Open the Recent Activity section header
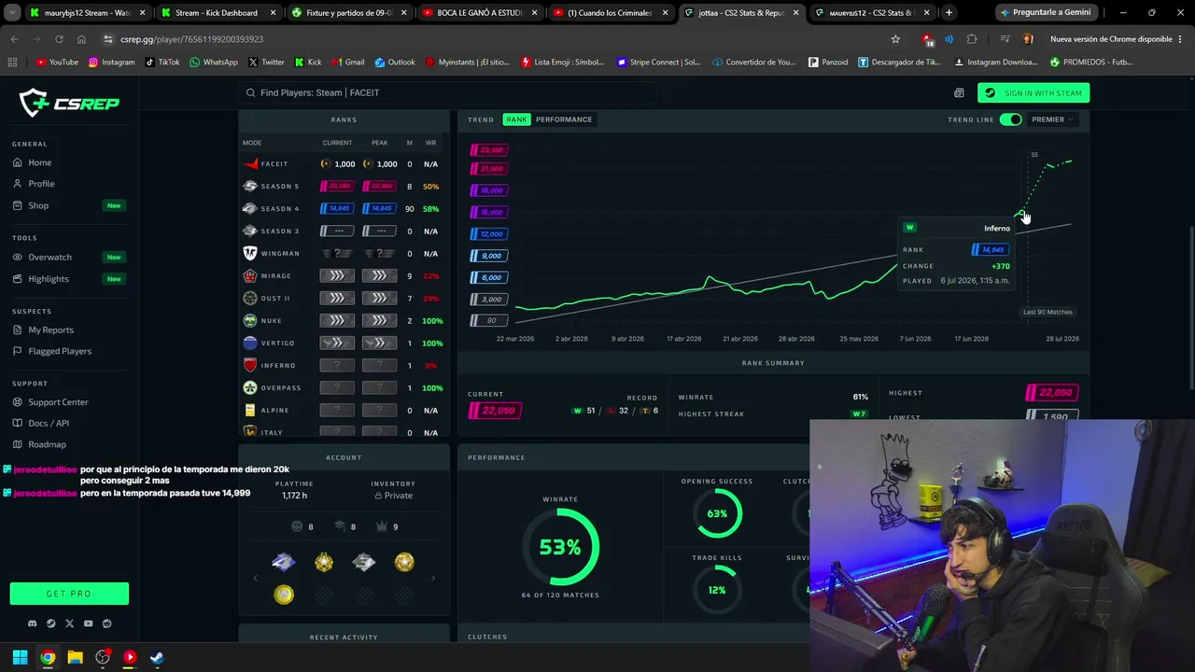1195x672 pixels. (344, 637)
